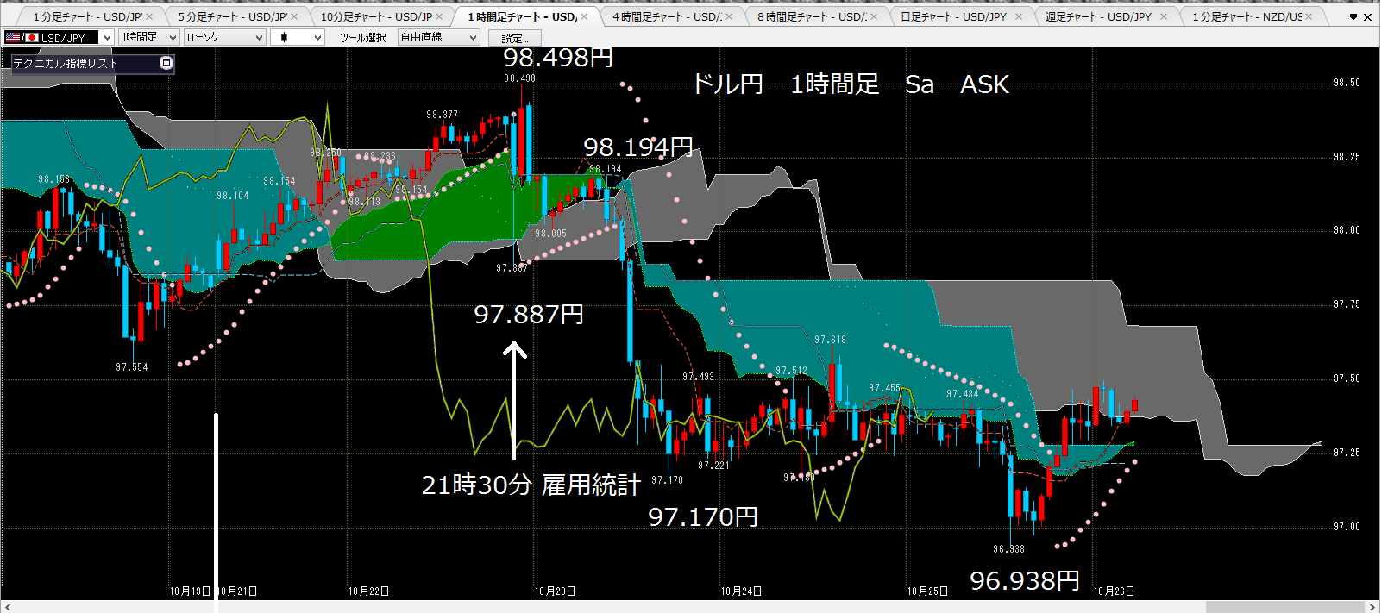Viewport: 1394px width, 613px height.
Task: Click the horizontal scrollbar right arrow
Action: pyautogui.click(x=1372, y=607)
